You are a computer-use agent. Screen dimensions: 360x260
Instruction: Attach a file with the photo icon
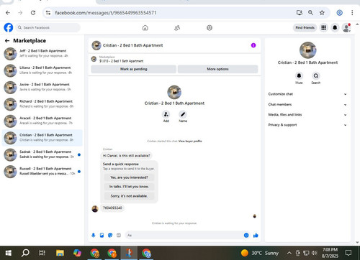(x=102, y=236)
